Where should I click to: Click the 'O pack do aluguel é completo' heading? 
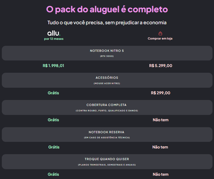[x=107, y=9]
